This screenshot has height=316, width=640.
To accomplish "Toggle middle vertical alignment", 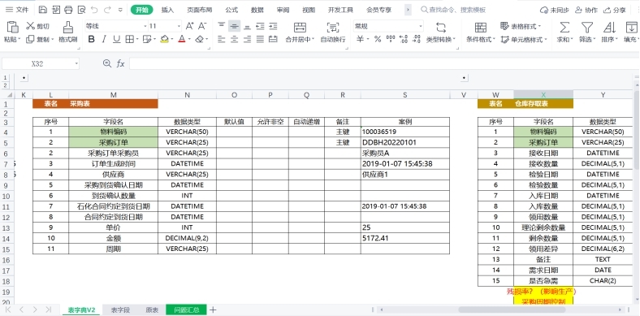I will tap(234, 26).
